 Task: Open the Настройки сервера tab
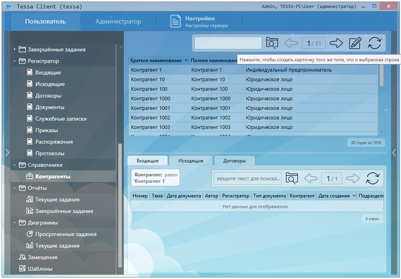click(200, 21)
